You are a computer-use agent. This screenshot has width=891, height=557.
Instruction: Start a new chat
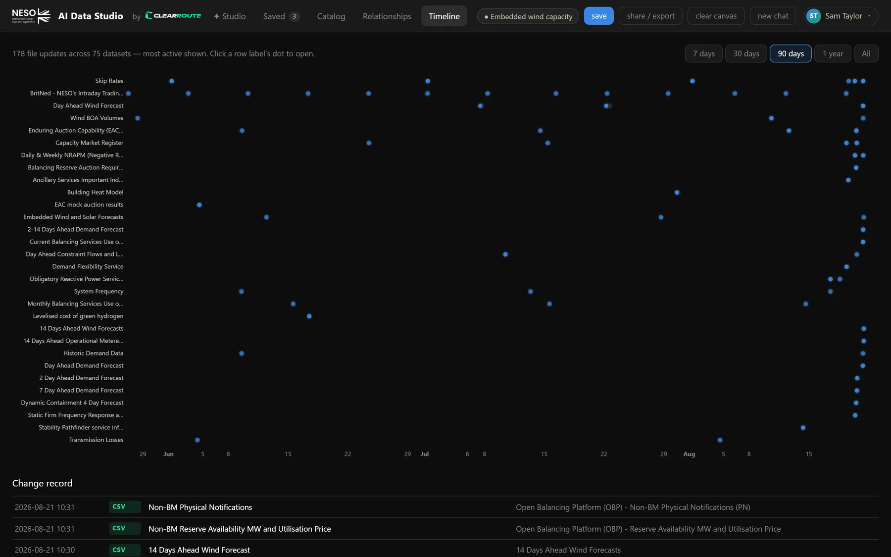[773, 16]
